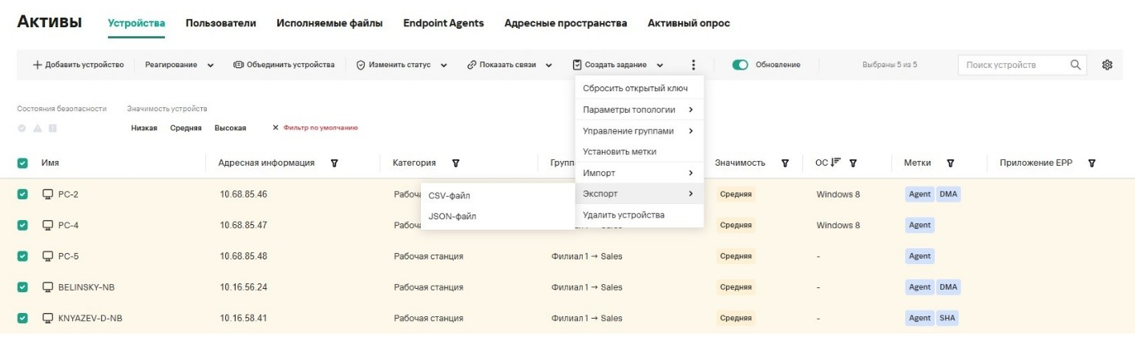Switch to the Пользователи tab
Screen dimensions: 1135x341
point(220,23)
